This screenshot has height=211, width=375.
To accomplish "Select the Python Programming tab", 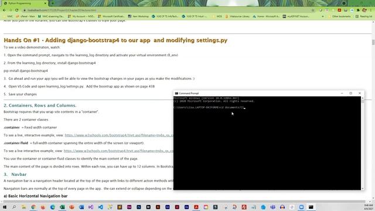I will 25,4.
